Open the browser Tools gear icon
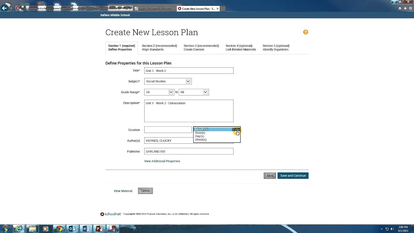The height and width of the screenshot is (233, 414). pos(411,8)
